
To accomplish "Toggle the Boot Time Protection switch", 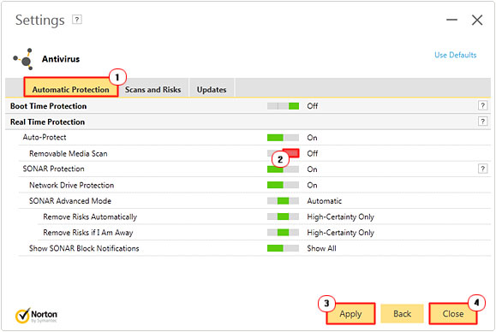I will (x=283, y=106).
